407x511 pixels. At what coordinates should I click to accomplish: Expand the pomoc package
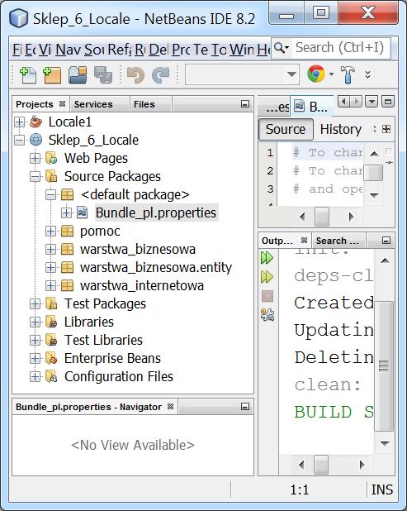tap(50, 231)
